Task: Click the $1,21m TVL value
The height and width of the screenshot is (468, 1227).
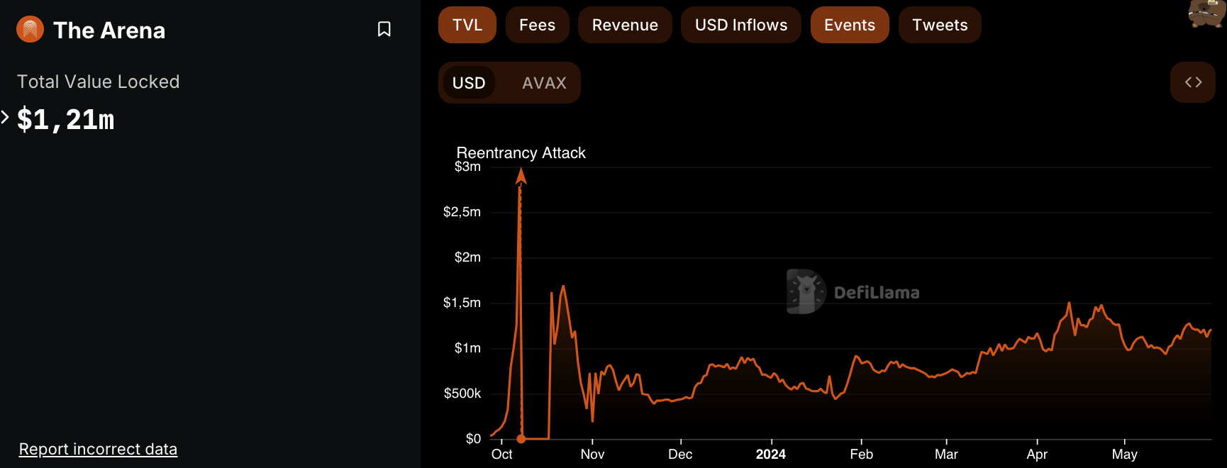Action: click(x=66, y=119)
